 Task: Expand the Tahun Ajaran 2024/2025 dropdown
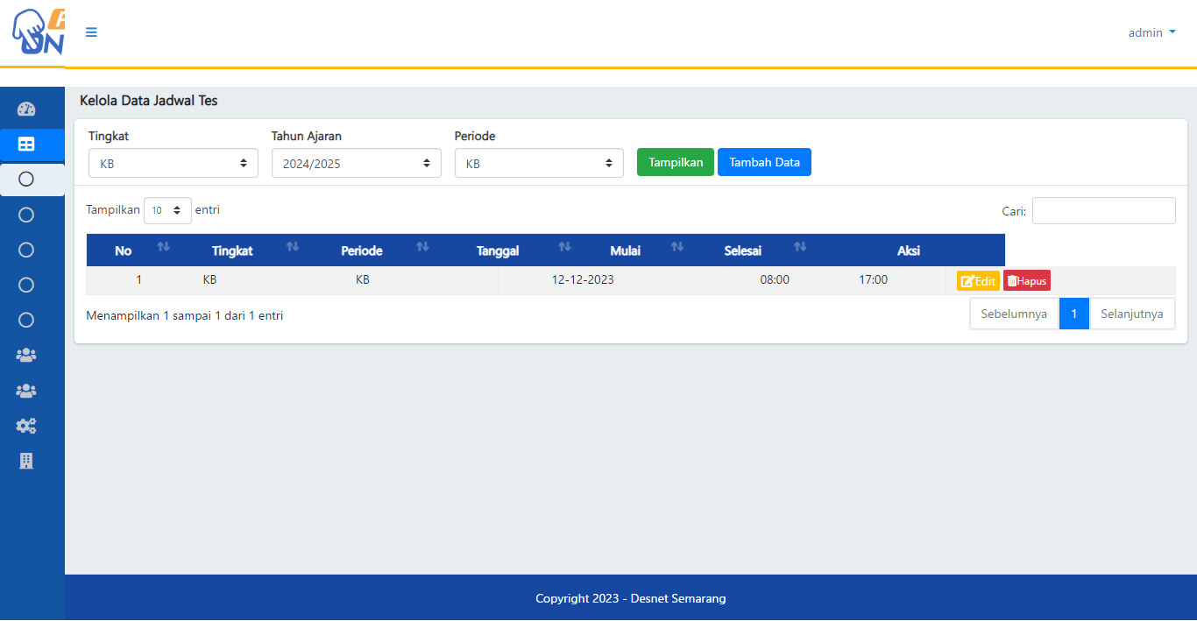[356, 163]
